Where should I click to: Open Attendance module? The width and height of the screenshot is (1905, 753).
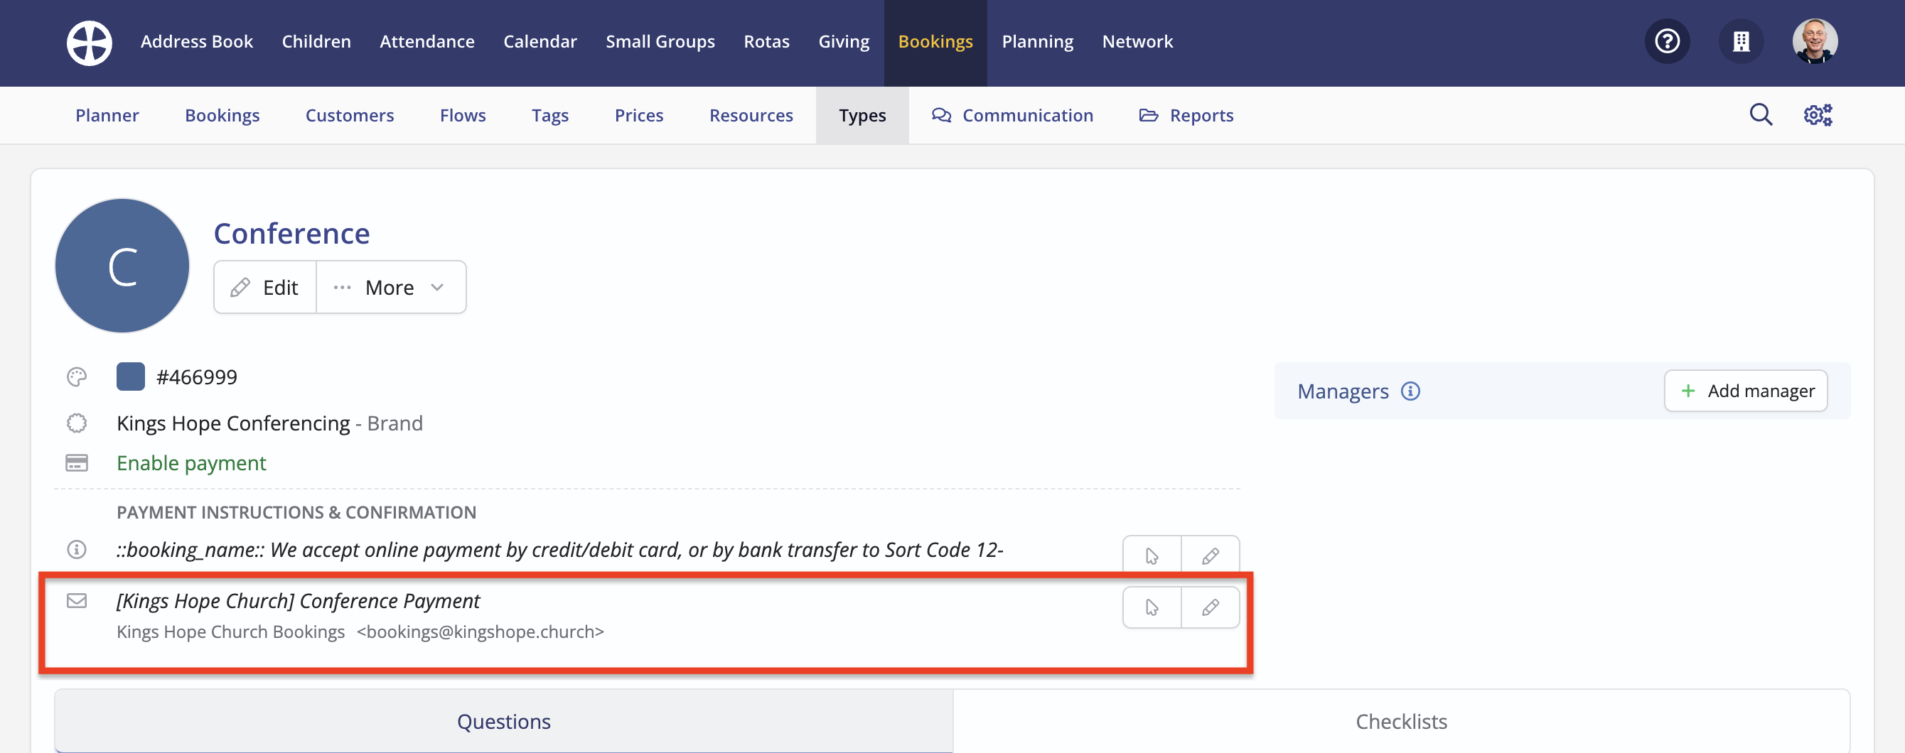pyautogui.click(x=427, y=41)
